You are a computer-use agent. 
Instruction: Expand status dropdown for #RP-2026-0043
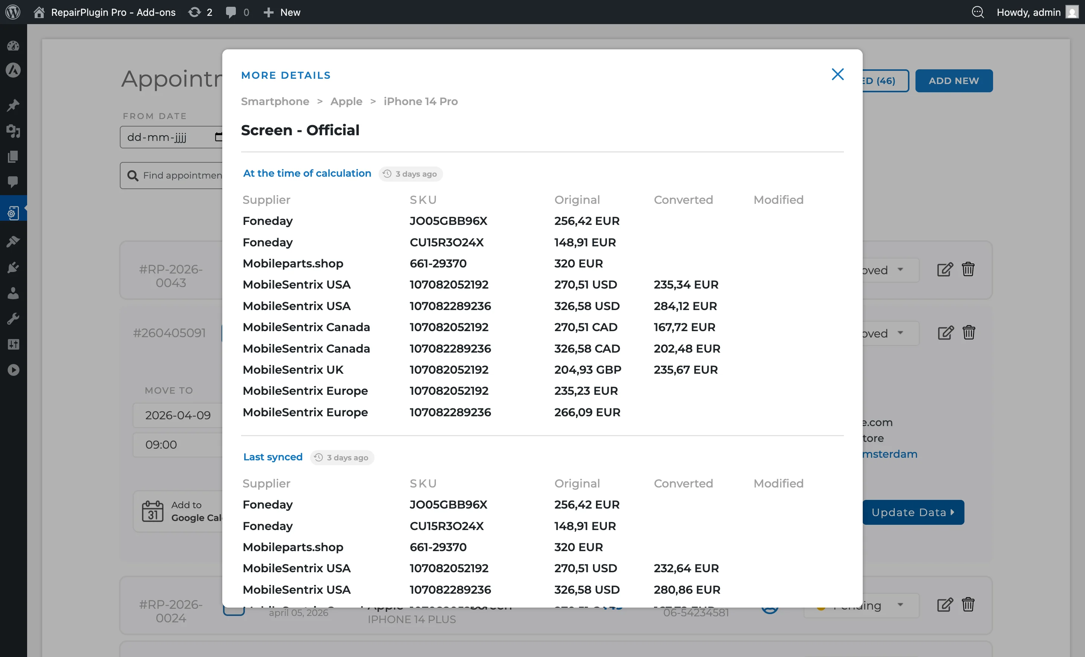pos(900,269)
